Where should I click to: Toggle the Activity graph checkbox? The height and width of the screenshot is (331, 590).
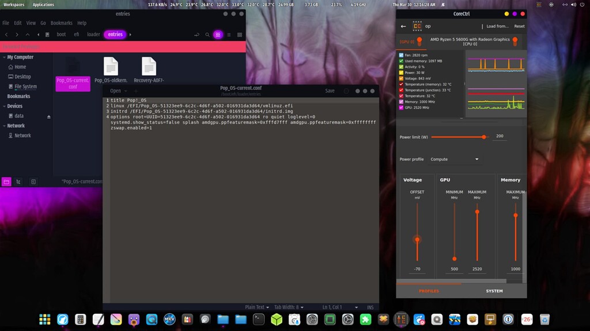pos(401,67)
